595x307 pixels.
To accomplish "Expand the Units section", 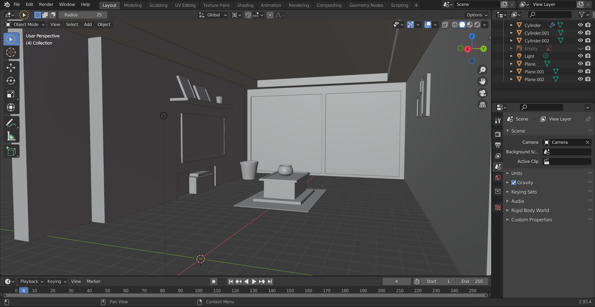I will tap(508, 173).
